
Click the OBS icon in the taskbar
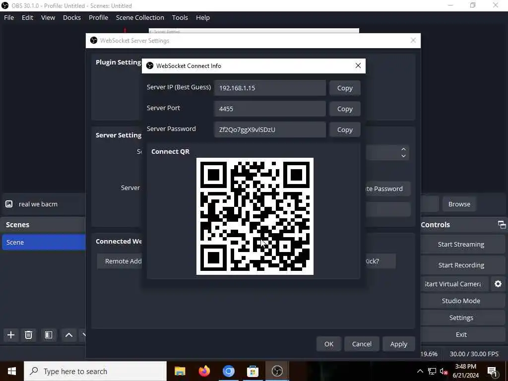277,371
